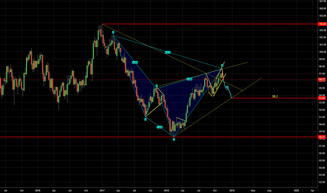This screenshot has height=193, width=327.
Task: Click the Oct label right before 2019
Action: 215,191
